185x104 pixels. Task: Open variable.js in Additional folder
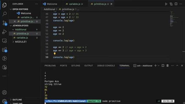(25, 38)
